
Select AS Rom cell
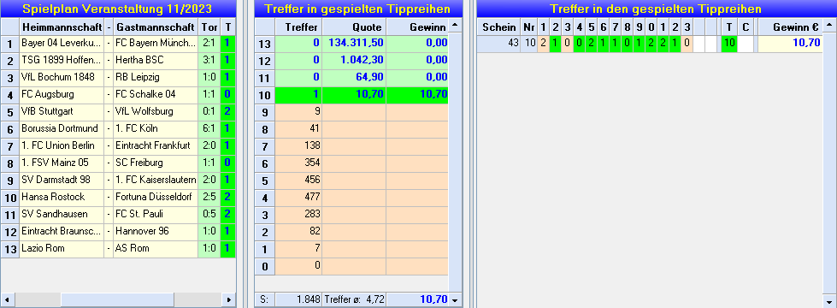[x=156, y=248]
